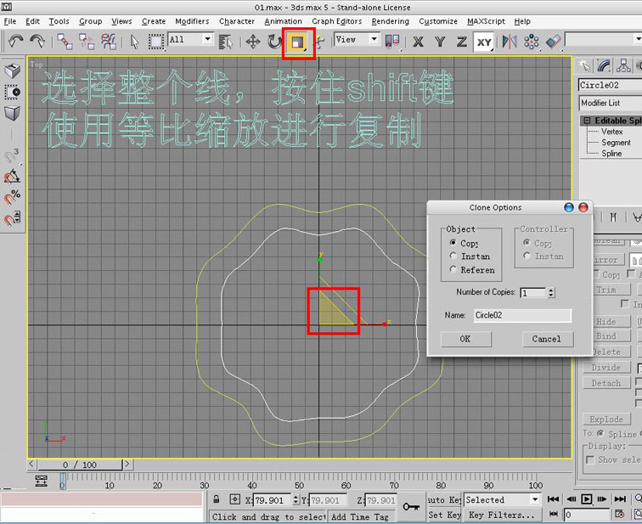Click the Set Keys key icon
Image resolution: width=642 pixels, height=524 pixels.
[411, 506]
